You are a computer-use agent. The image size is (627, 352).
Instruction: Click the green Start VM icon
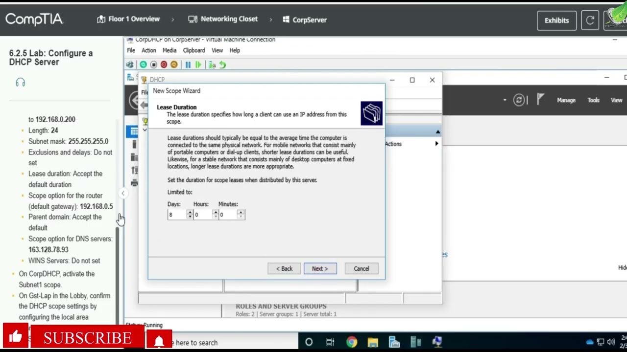click(x=143, y=65)
